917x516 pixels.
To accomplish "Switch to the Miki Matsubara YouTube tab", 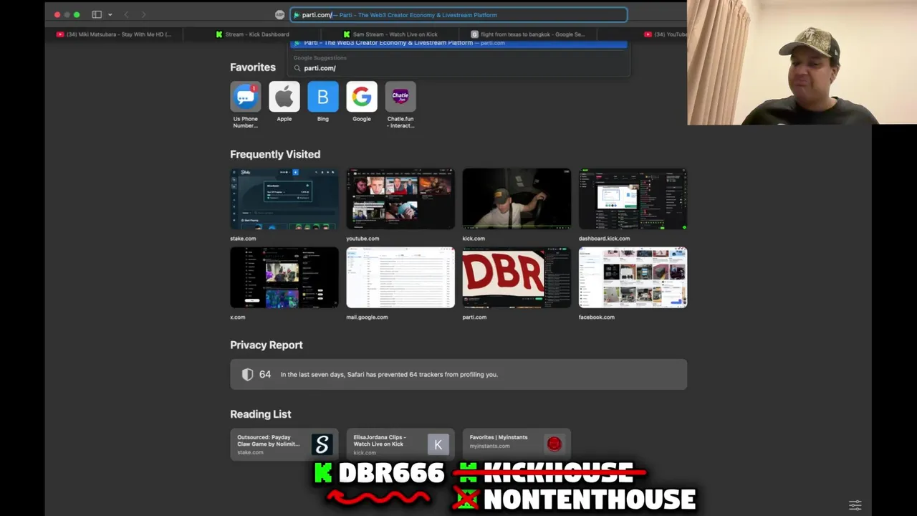I will [114, 34].
